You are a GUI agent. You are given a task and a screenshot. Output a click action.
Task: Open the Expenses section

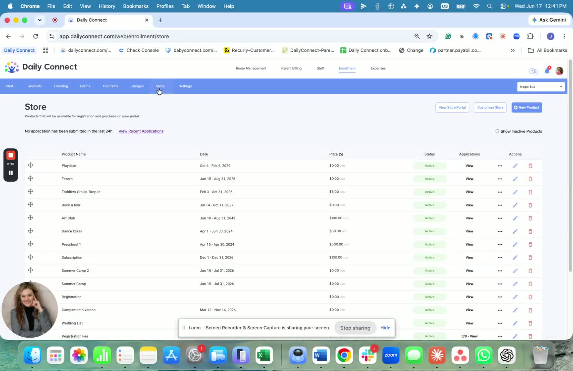tap(378, 68)
